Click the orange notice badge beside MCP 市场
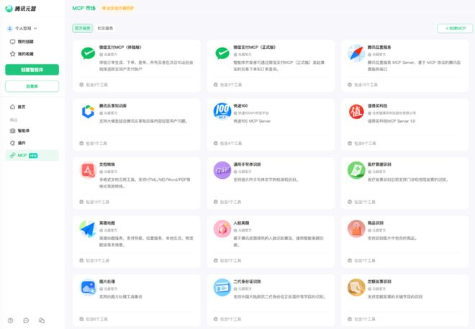Viewport: 475px width, 329px height. [x=118, y=8]
